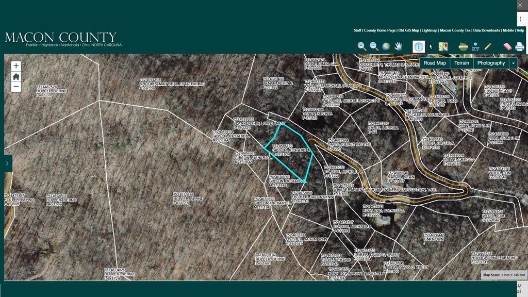
Task: Switch basemap to Terrain
Action: [461, 63]
